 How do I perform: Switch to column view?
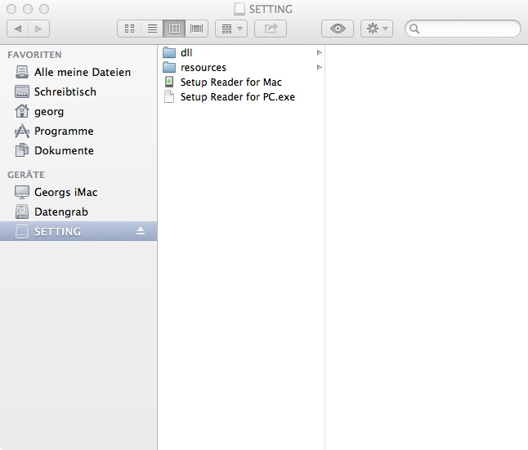pos(174,29)
